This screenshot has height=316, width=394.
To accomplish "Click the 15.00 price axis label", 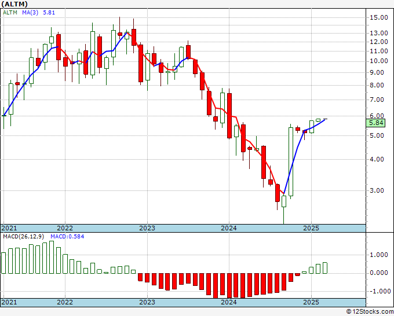I will (x=379, y=17).
